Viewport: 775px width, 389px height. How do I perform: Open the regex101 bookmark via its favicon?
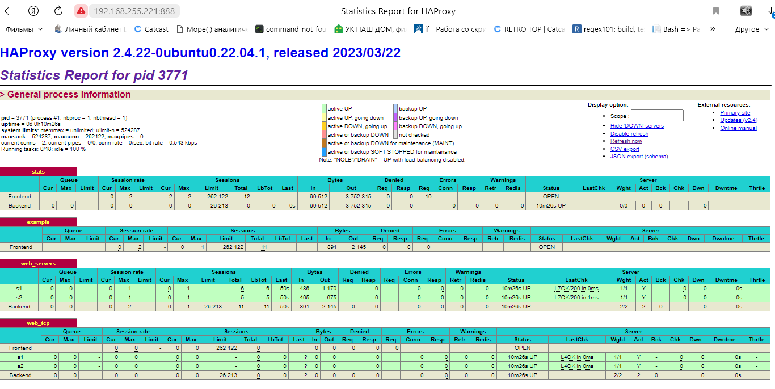(x=576, y=29)
